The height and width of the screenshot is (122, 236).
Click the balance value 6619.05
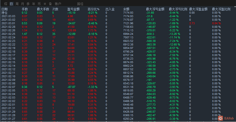point(128,90)
